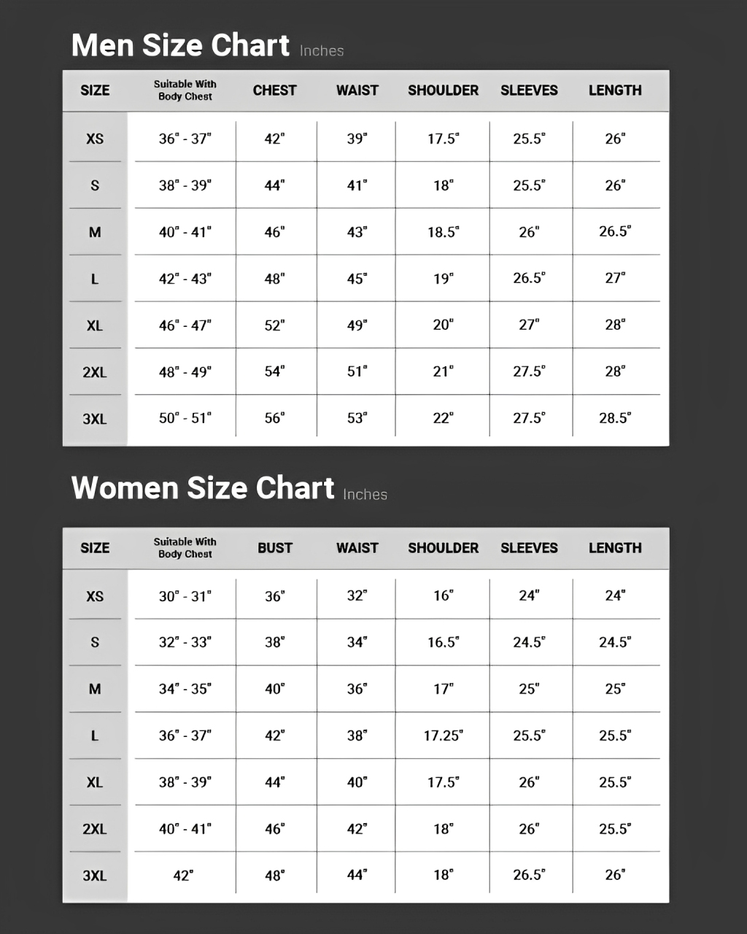
Task: Click the 17.25" shoulder cell in women's chart
Action: point(443,736)
